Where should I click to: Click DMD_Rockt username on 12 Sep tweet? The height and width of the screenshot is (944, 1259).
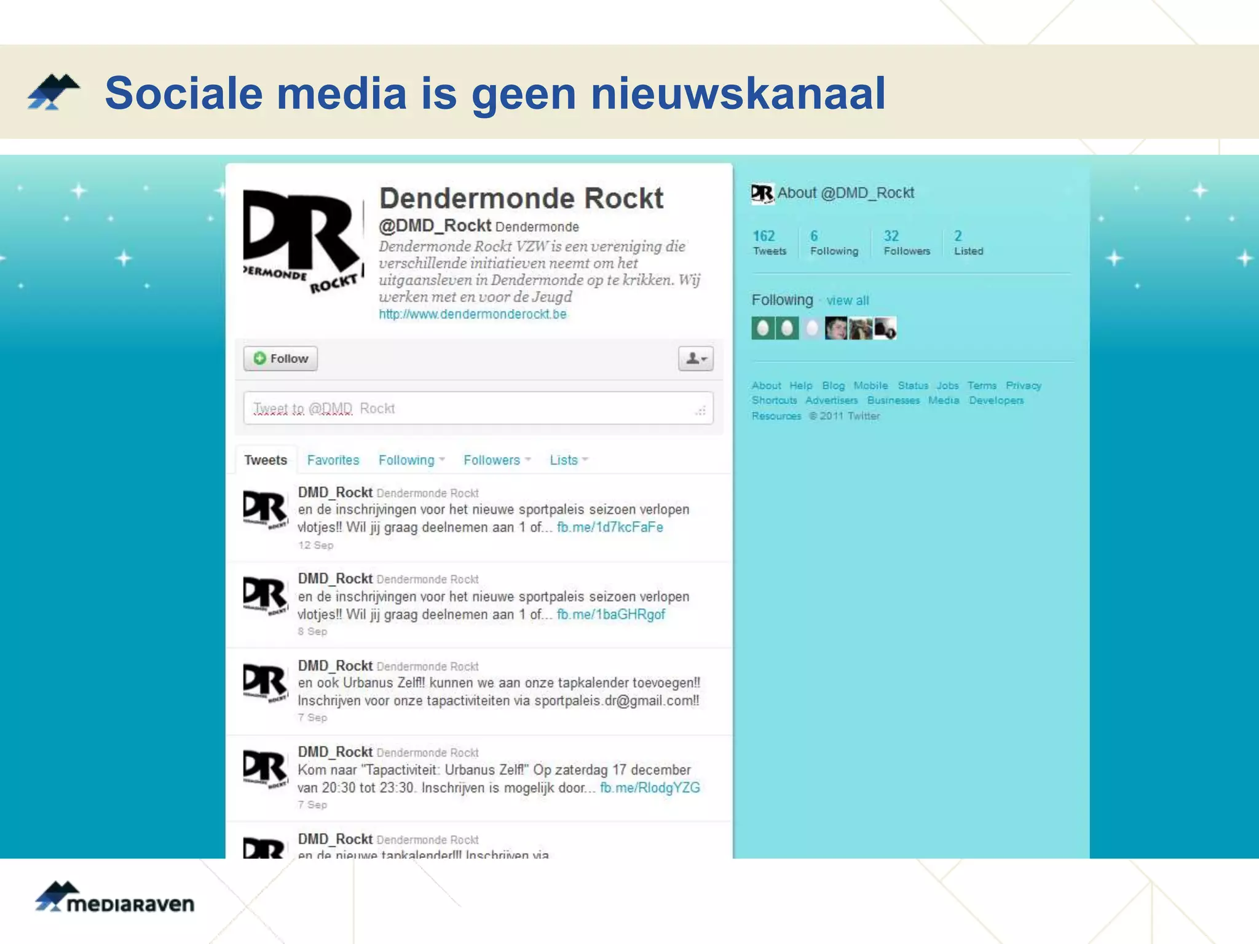click(335, 492)
